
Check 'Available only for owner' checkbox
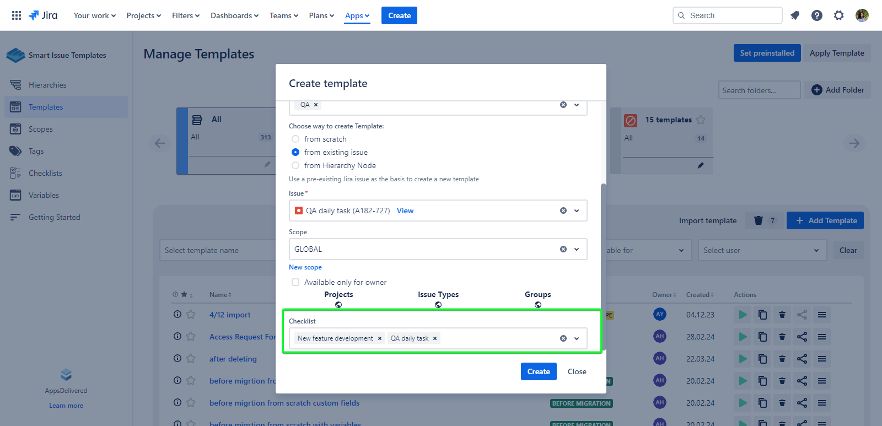pos(295,282)
